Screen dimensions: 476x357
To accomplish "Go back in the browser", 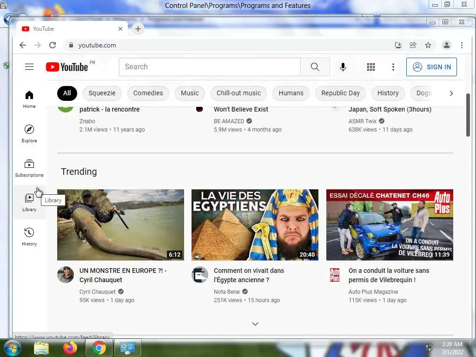I will pyautogui.click(x=23, y=45).
